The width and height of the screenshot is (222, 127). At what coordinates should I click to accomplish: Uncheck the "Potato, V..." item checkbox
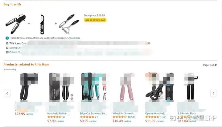tap(7, 52)
